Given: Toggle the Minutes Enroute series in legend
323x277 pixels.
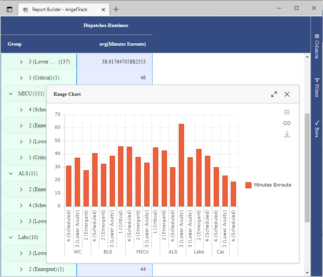Looking at the screenshot, I should (268, 184).
